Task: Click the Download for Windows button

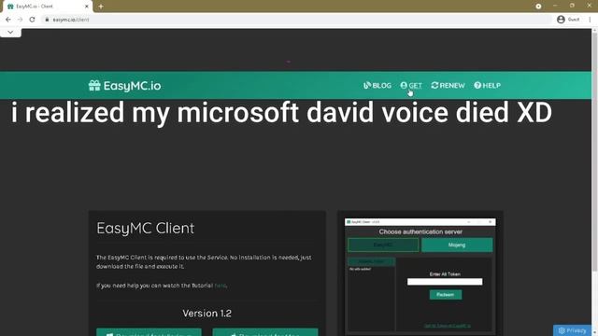Action: click(x=149, y=332)
